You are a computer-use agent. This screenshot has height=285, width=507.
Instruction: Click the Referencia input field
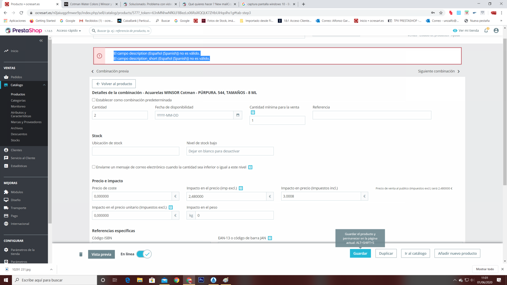coord(372,115)
